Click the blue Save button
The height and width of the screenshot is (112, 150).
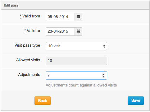pyautogui.click(x=136, y=100)
